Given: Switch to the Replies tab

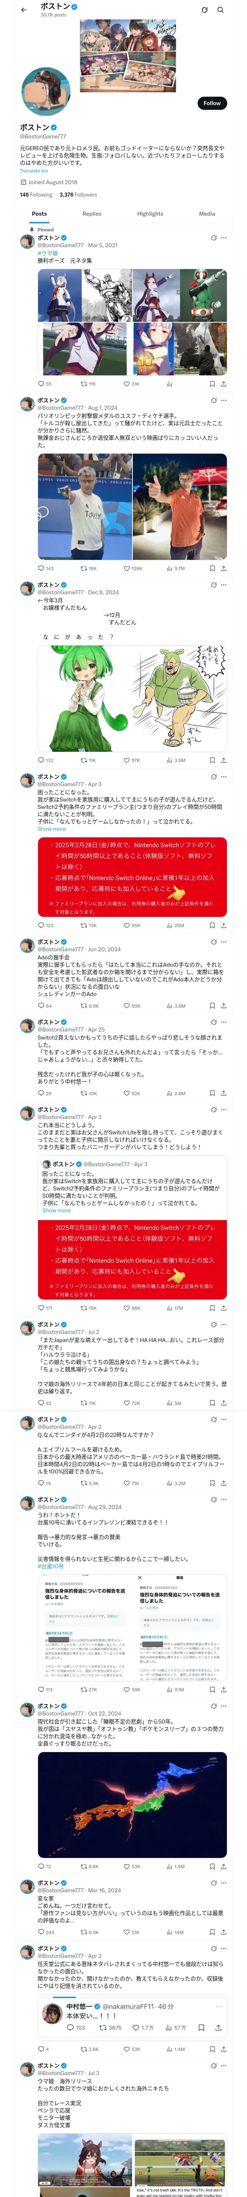Looking at the screenshot, I should (92, 214).
